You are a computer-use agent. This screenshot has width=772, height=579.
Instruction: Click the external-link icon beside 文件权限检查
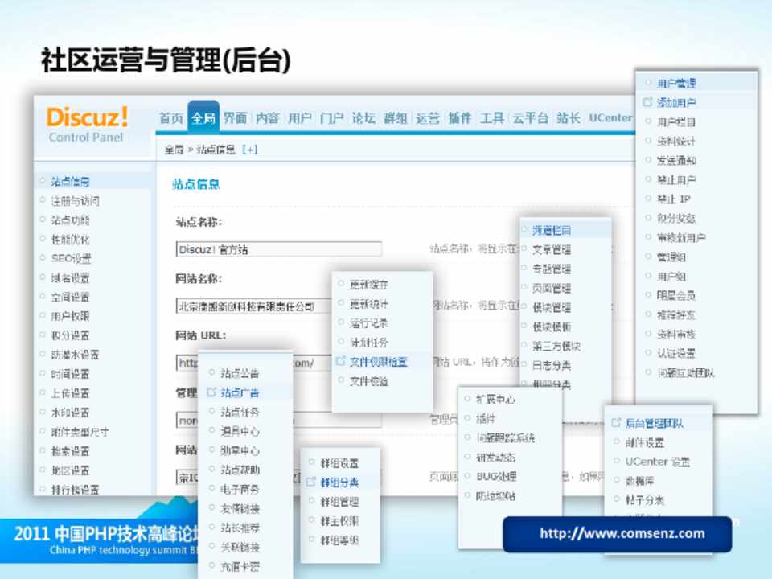[x=341, y=362]
